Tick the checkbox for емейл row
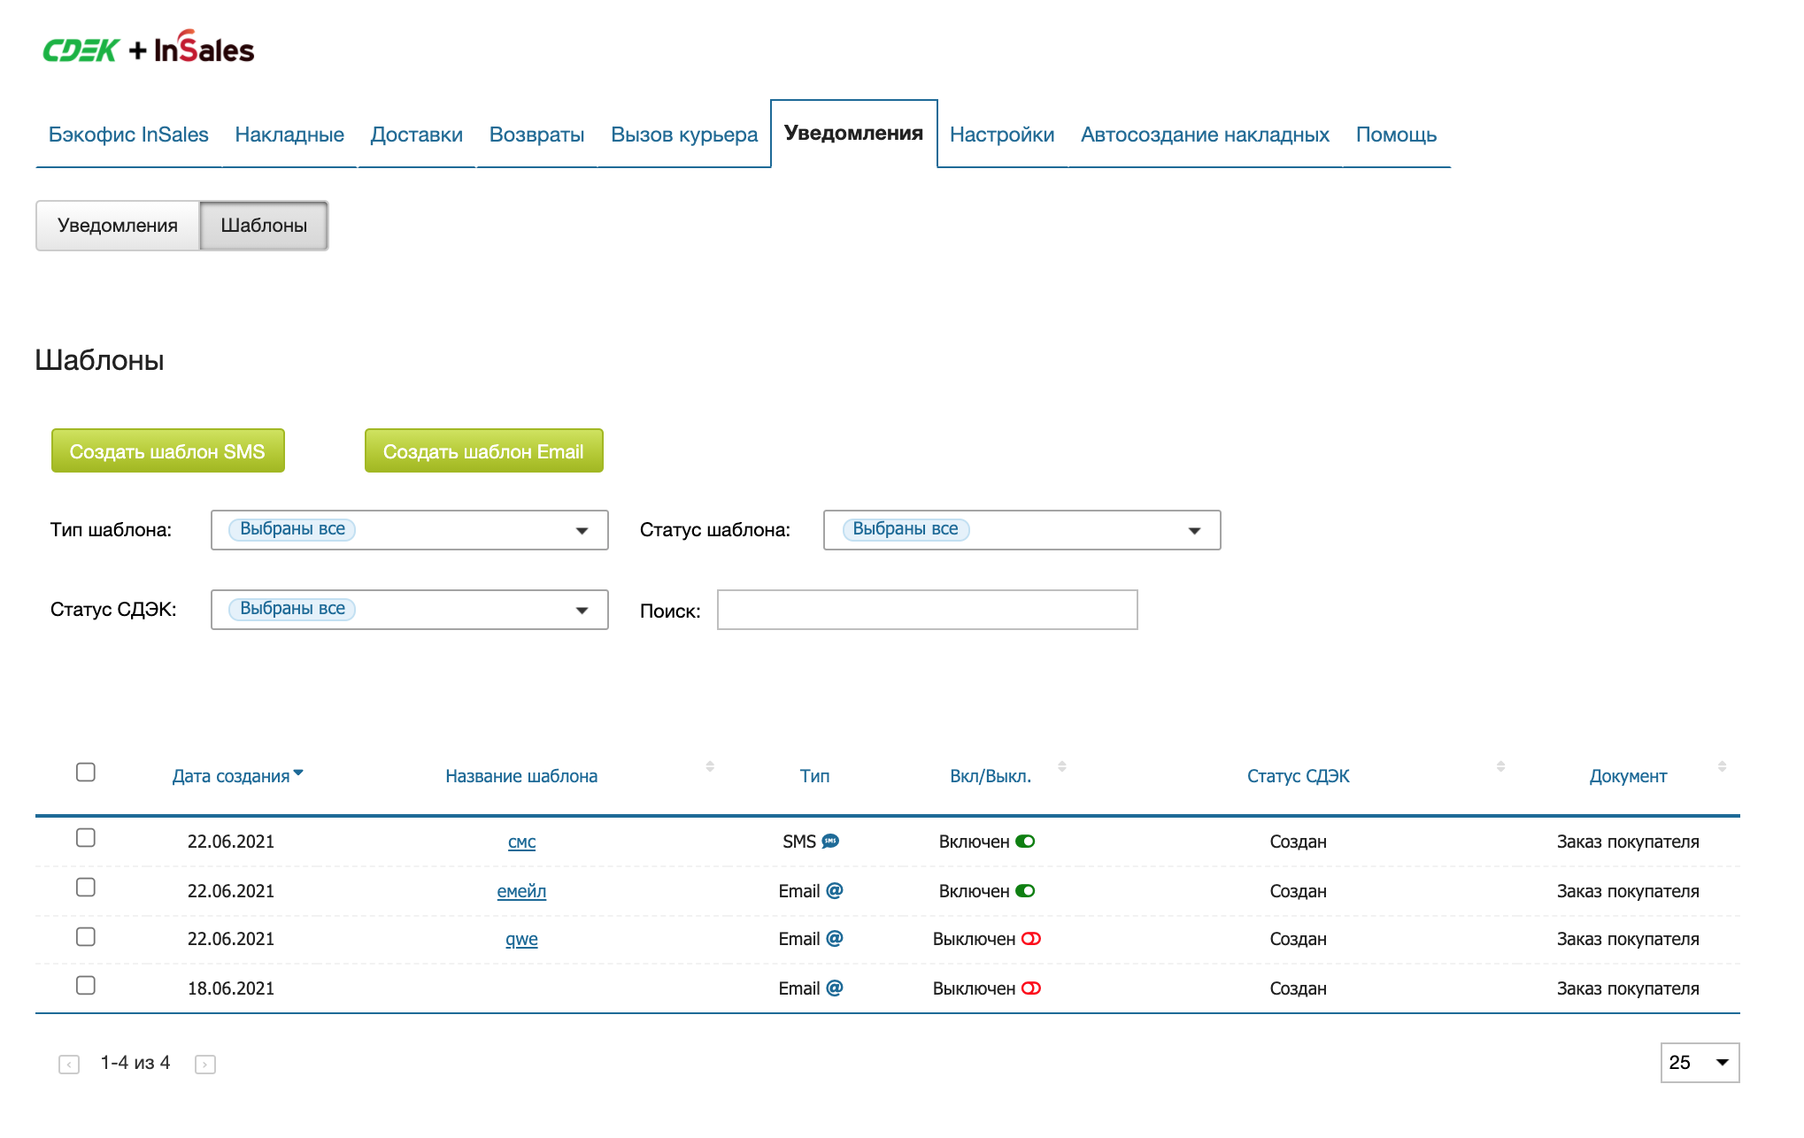Viewport: 1804px width, 1138px height. tap(86, 887)
